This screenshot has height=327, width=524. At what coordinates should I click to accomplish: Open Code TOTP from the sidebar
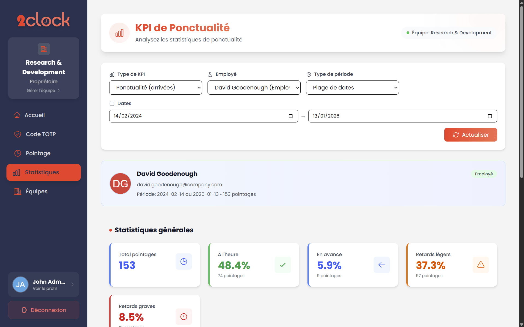point(41,134)
